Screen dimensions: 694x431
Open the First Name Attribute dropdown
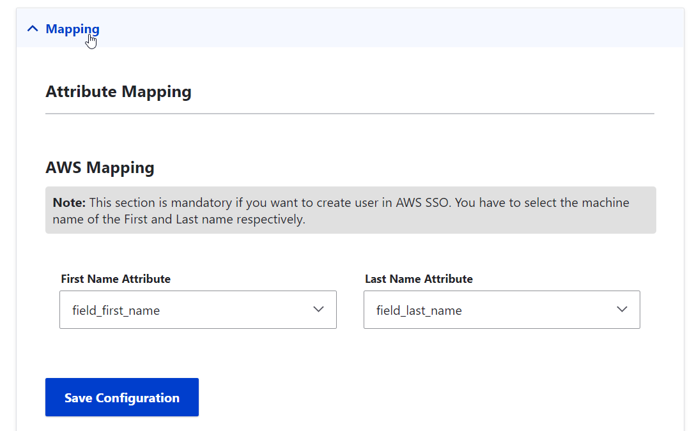198,309
